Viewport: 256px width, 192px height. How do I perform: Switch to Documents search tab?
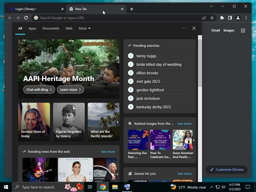point(51,28)
